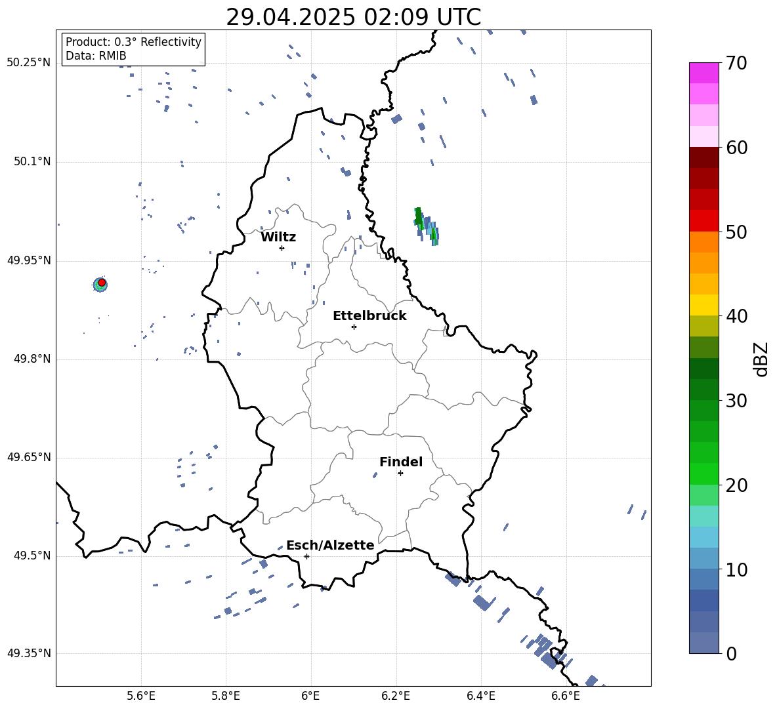The height and width of the screenshot is (709, 777).
Task: Click the title '29.04.2025 02:09 UTC'
Action: [x=353, y=17]
